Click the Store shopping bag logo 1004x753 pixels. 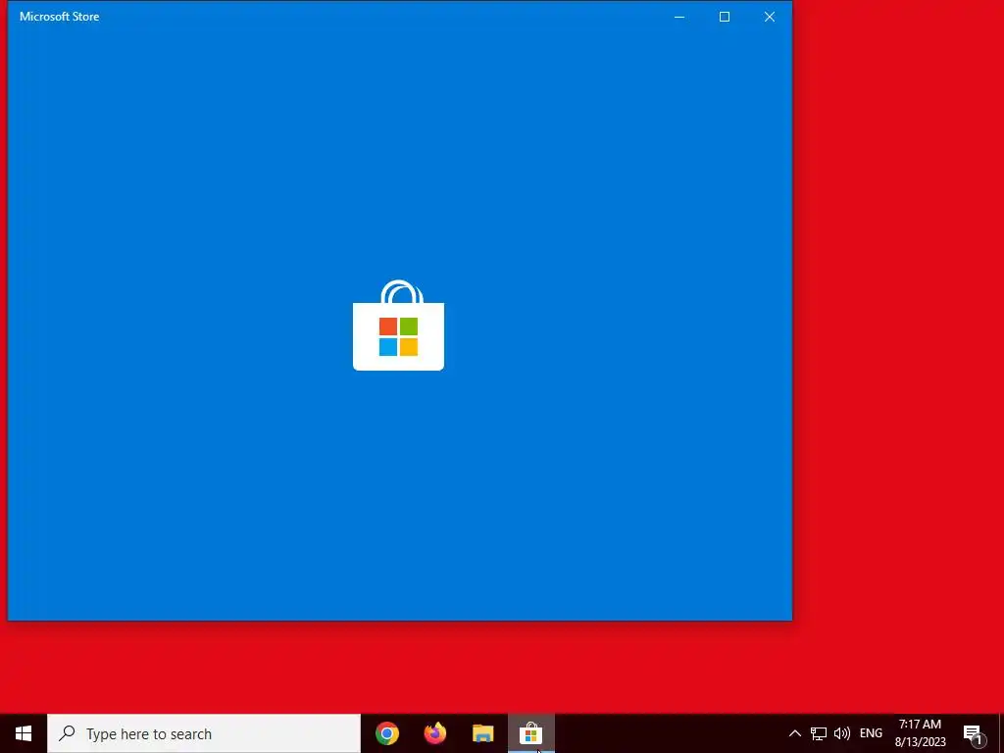coord(398,326)
